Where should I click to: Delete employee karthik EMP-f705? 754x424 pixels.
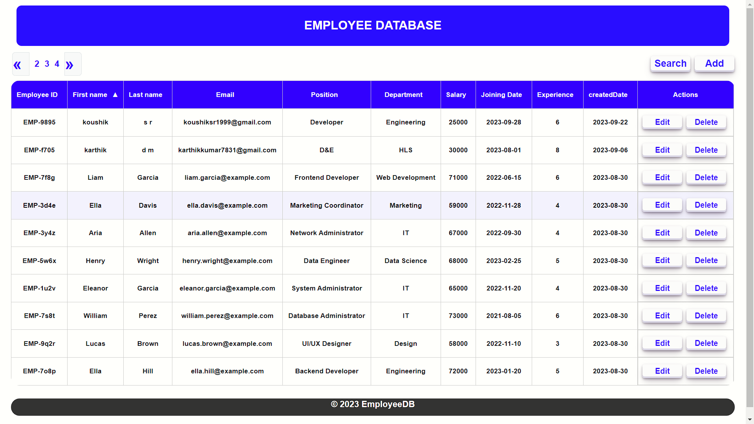pyautogui.click(x=706, y=150)
